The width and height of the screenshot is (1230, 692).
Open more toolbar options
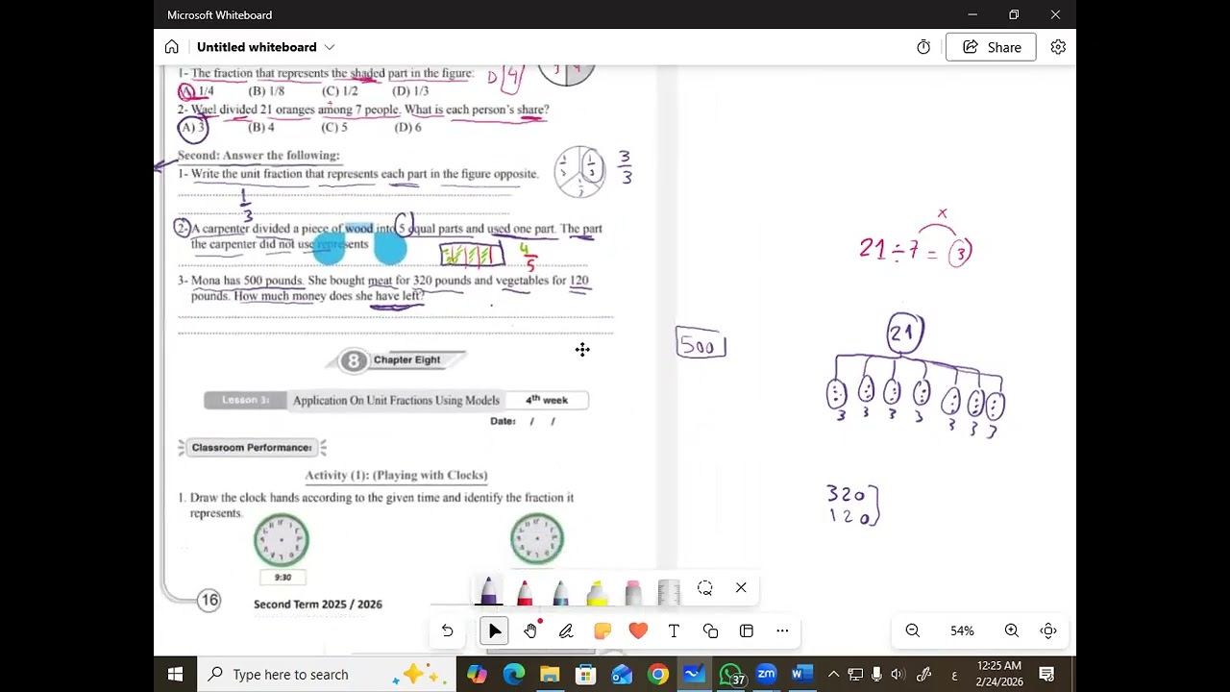point(782,630)
